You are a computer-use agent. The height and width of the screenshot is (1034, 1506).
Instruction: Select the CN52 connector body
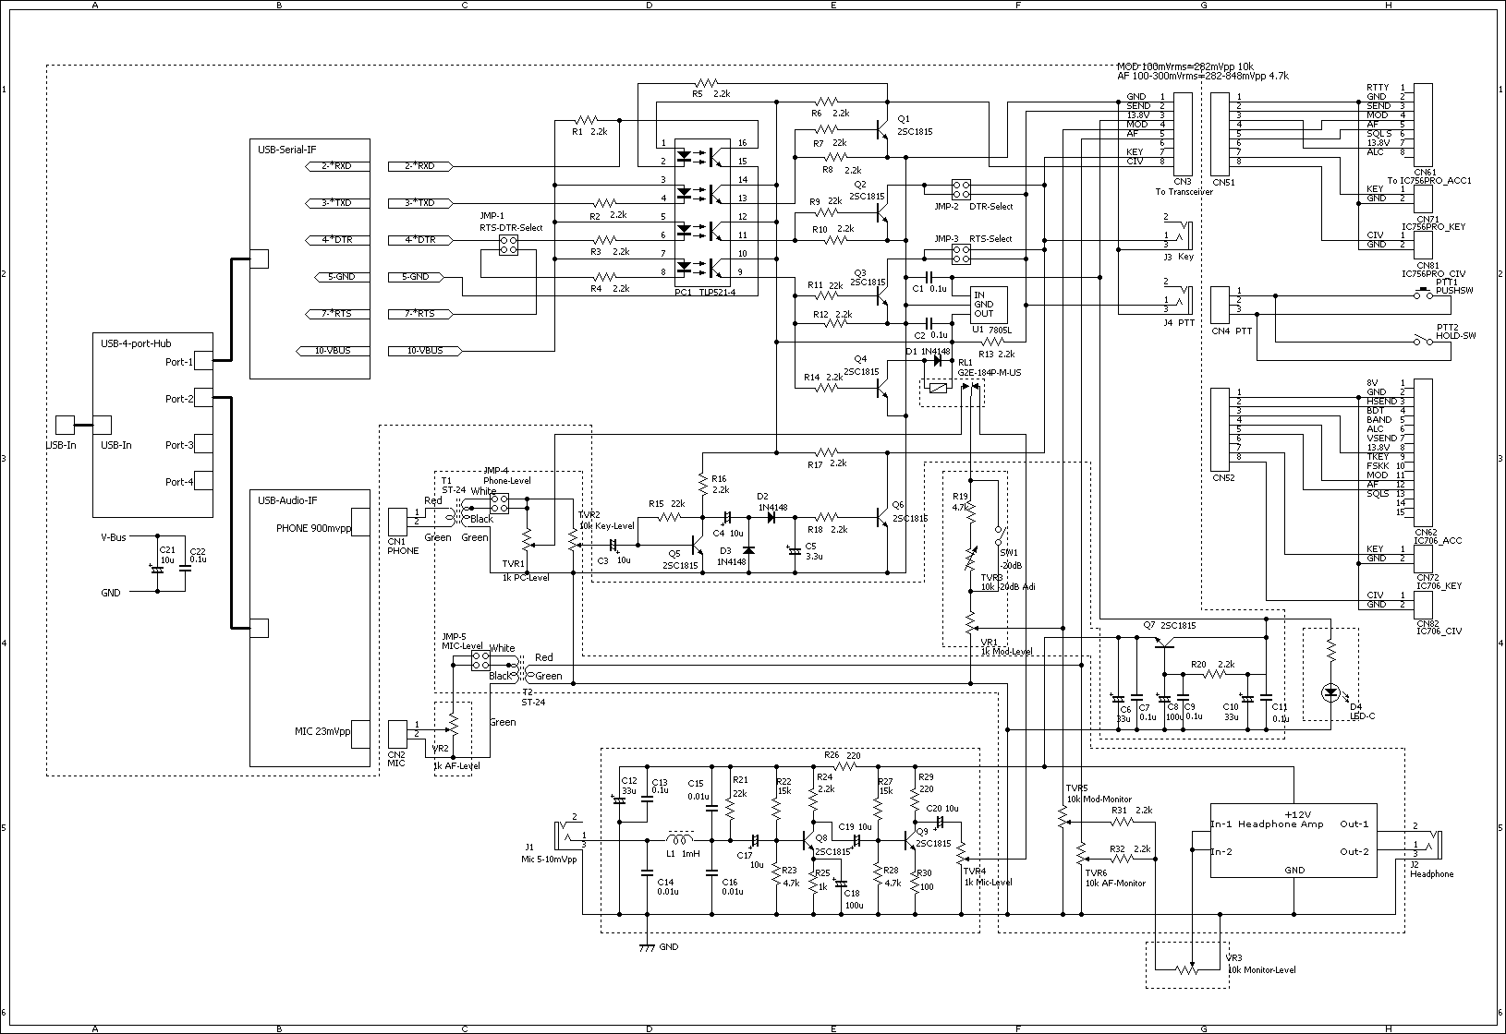[x=1220, y=429]
